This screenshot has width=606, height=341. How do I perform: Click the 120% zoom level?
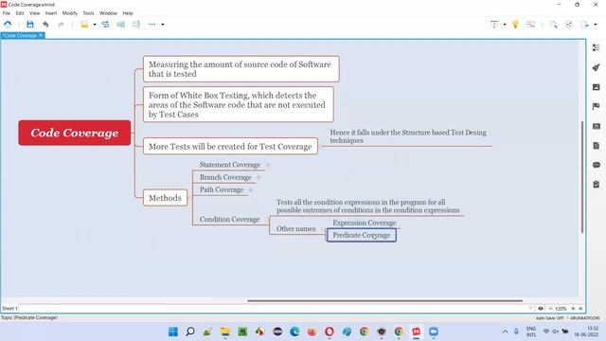coord(561,309)
